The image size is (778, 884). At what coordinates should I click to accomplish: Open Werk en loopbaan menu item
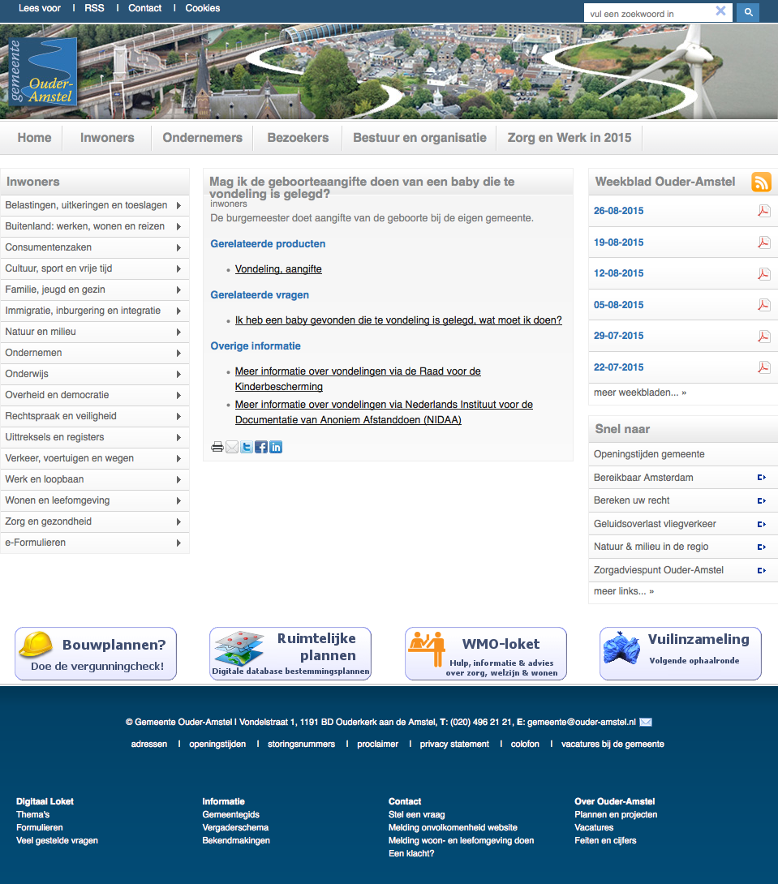(45, 479)
